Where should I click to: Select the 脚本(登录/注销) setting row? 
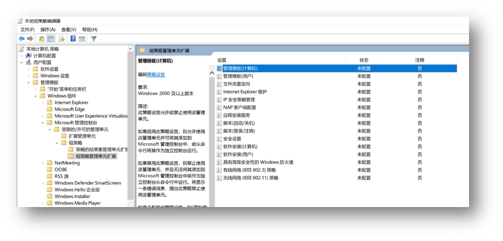[x=337, y=131]
